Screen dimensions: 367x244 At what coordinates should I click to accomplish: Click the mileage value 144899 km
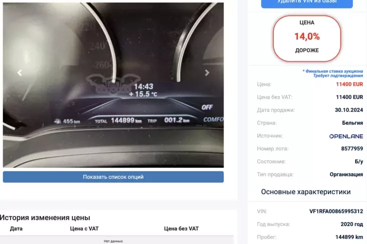349,237
